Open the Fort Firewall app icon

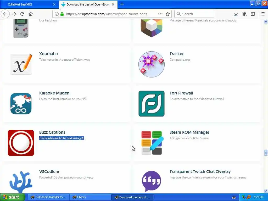pos(152,104)
